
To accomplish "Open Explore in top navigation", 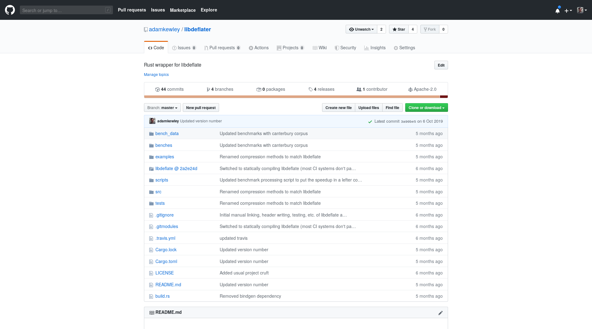I will point(209,10).
